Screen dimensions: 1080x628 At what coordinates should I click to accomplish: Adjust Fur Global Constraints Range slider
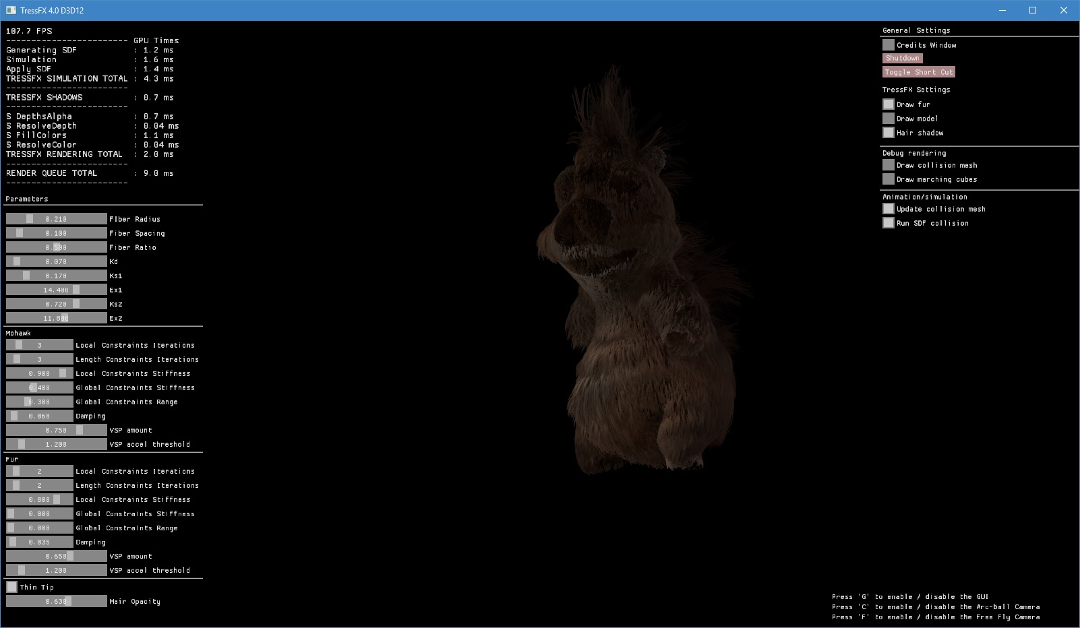click(x=40, y=528)
